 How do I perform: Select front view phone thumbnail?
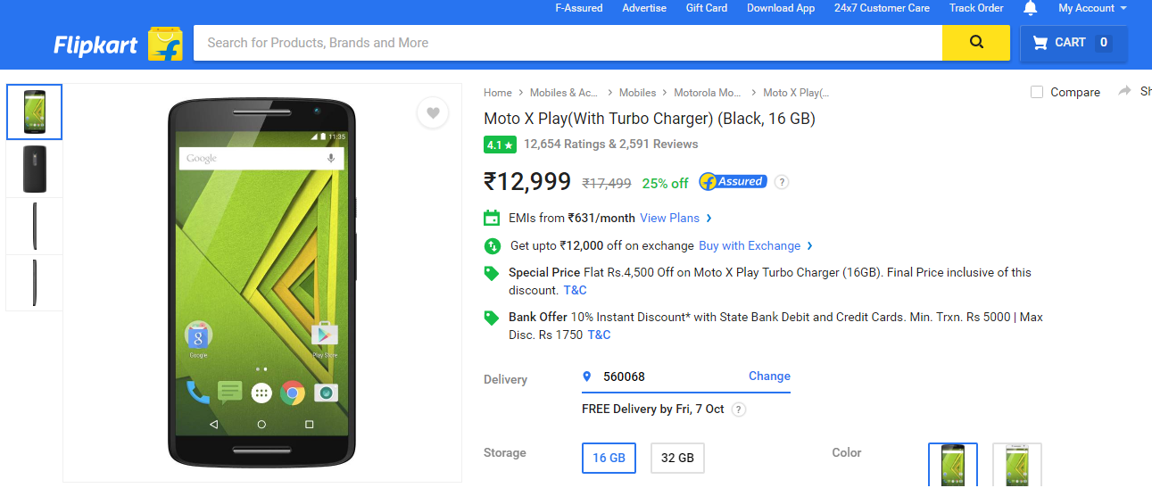pyautogui.click(x=35, y=112)
